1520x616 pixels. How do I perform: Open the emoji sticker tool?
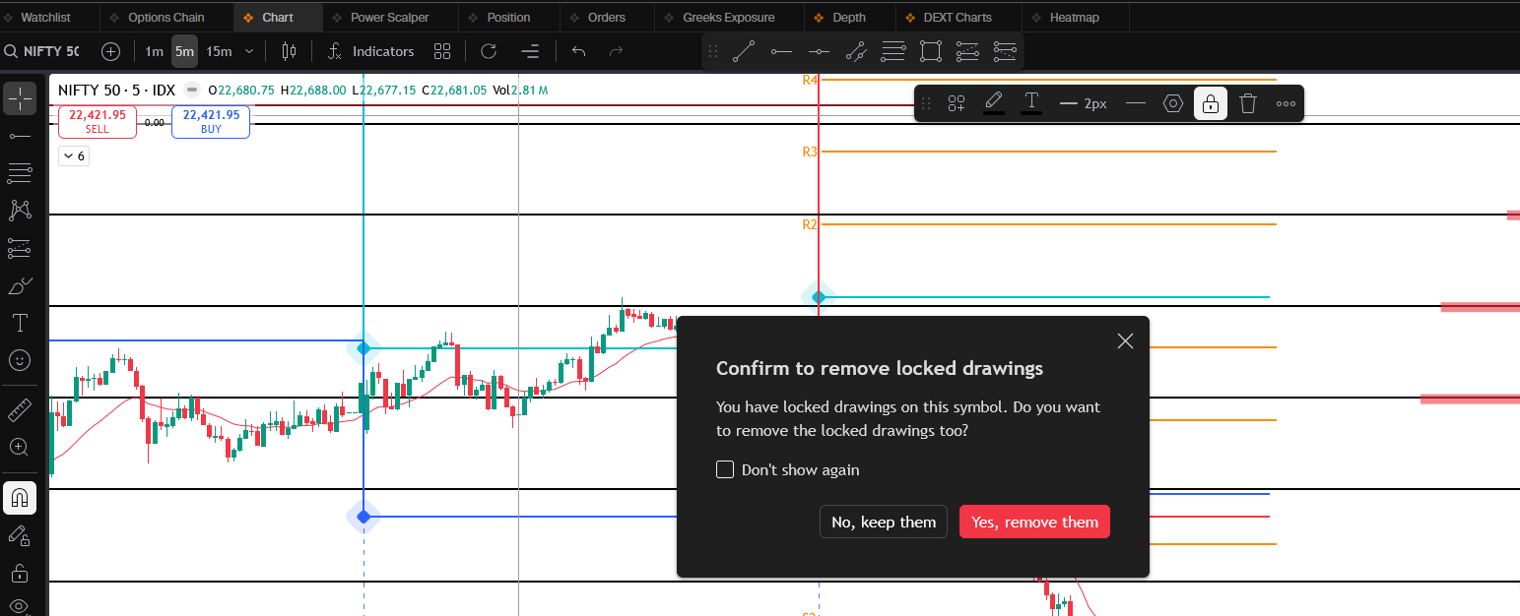(x=20, y=360)
